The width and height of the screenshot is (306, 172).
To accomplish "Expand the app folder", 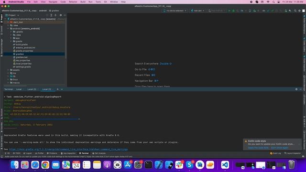I will click(x=11, y=38).
